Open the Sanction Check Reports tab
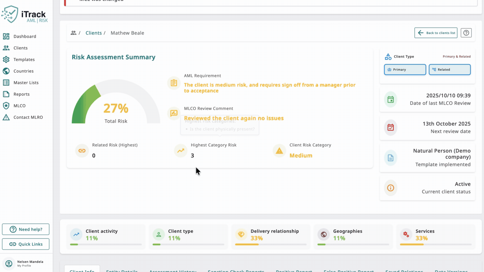 pos(236,271)
